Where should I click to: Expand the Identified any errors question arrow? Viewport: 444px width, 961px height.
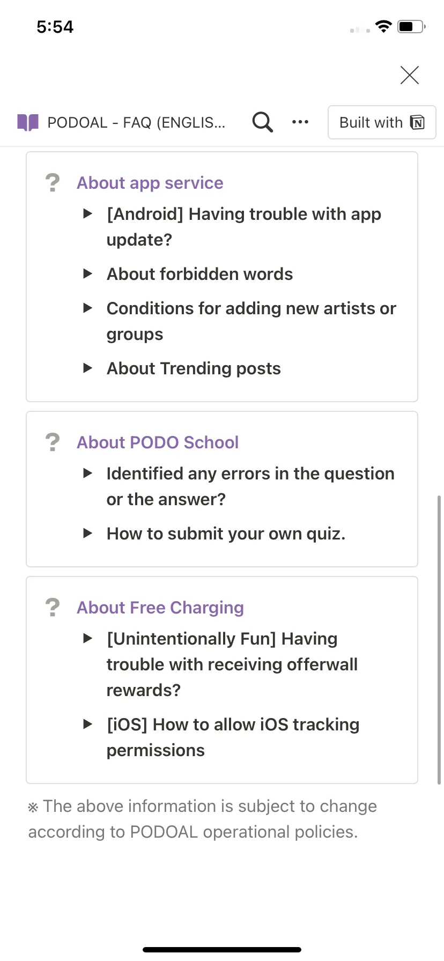(x=88, y=474)
